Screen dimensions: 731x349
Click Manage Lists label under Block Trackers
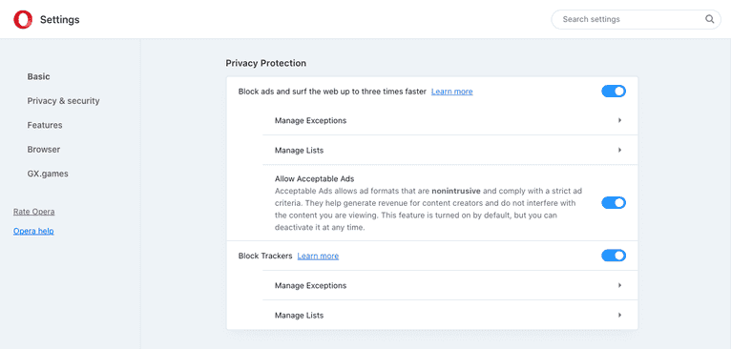[299, 316]
